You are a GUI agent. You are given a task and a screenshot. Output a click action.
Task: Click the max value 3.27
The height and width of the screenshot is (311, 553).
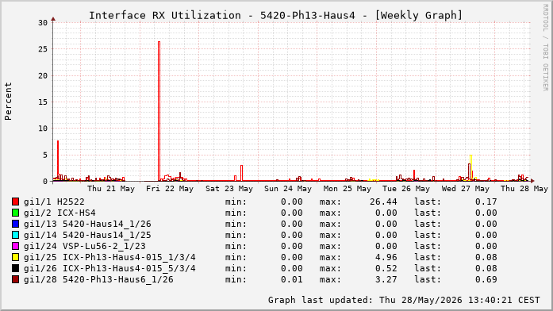tap(386, 279)
